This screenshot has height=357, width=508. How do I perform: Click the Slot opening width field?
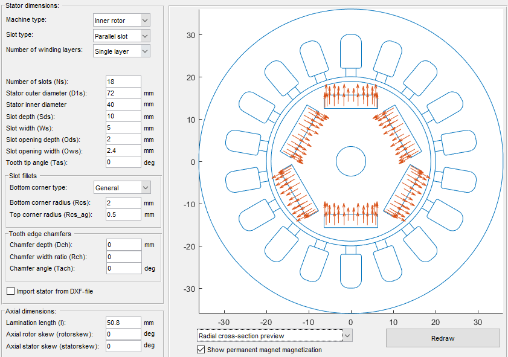123,150
